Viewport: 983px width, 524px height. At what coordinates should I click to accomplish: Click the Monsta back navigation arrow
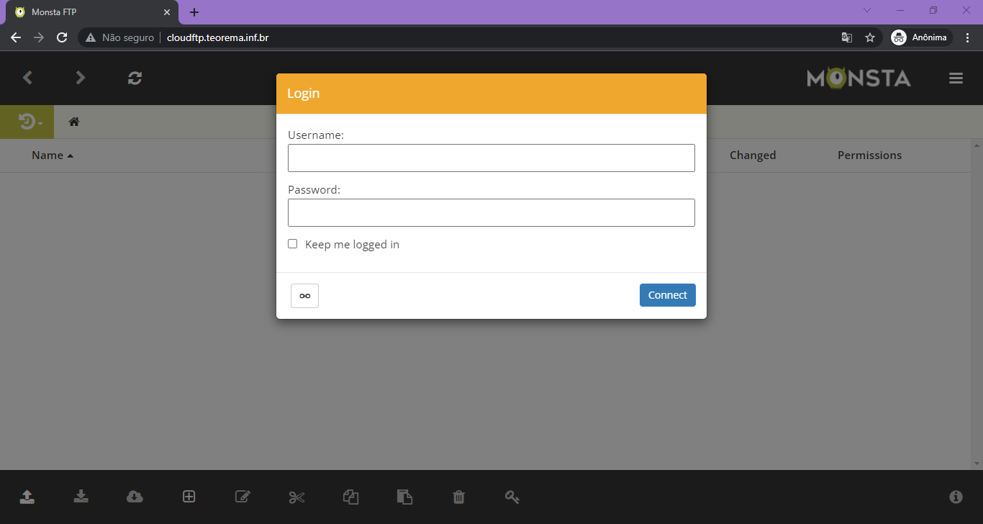(x=27, y=78)
